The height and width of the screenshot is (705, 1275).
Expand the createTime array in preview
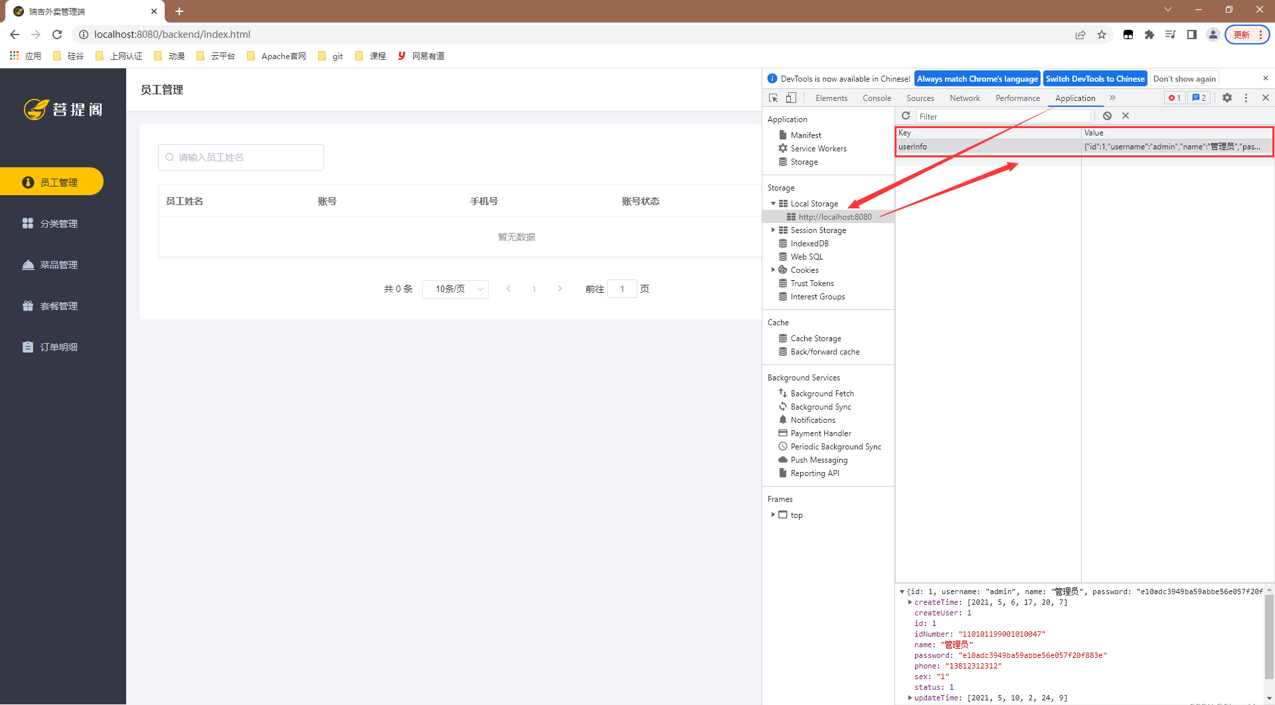(910, 602)
